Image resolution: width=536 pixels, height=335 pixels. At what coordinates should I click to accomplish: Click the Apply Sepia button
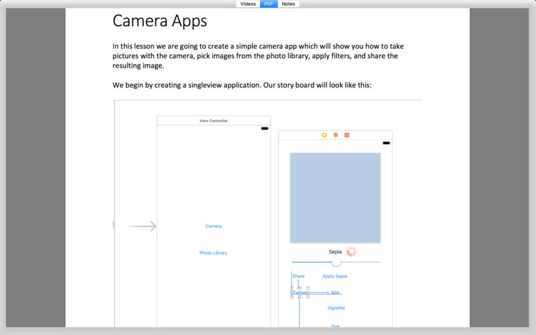(334, 276)
